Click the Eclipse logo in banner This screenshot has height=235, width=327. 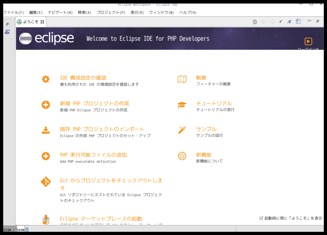tap(46, 39)
